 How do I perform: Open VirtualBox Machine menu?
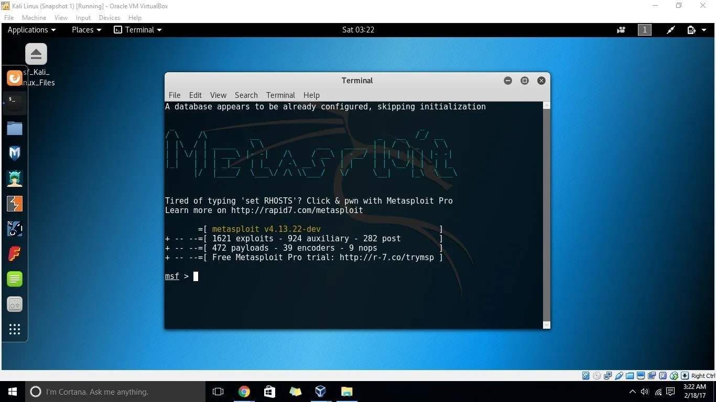(x=34, y=18)
